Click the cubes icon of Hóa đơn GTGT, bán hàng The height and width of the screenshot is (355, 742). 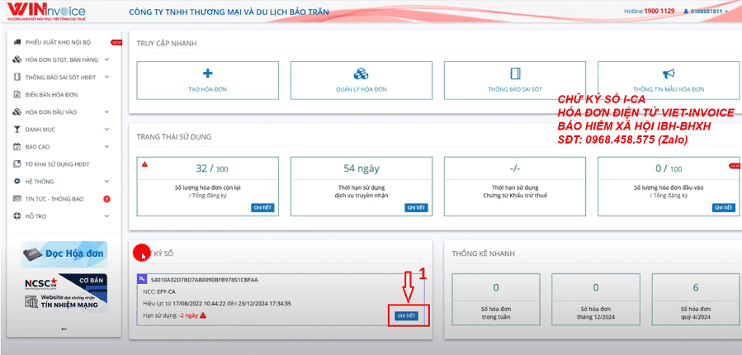tap(17, 59)
